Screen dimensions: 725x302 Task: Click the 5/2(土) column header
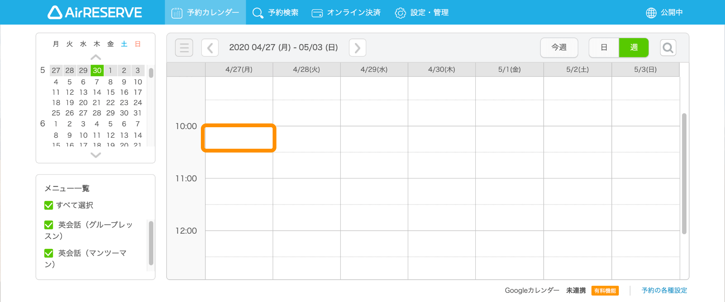pyautogui.click(x=577, y=69)
